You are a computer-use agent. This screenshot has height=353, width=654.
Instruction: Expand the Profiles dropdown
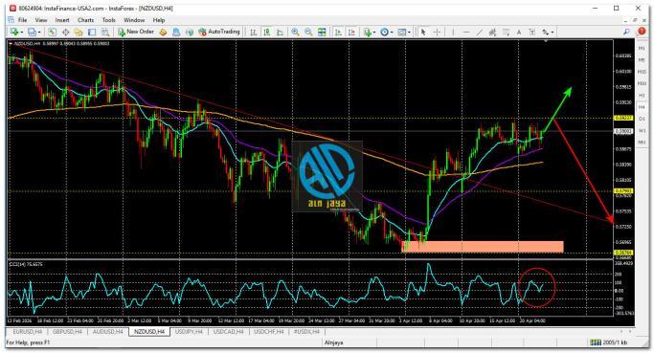point(39,33)
